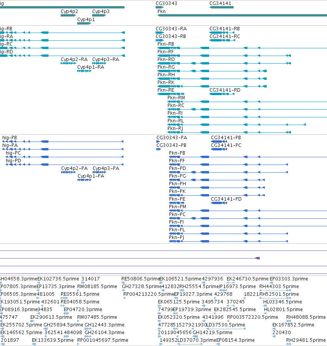327x346 pixels.
Task: Select the CG30343-RA transcript label
Action: (171, 29)
